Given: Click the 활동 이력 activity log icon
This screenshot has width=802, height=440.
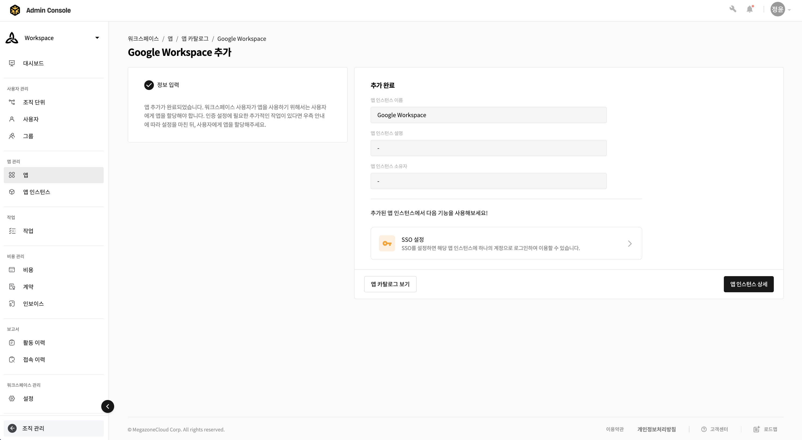Looking at the screenshot, I should click(x=12, y=342).
